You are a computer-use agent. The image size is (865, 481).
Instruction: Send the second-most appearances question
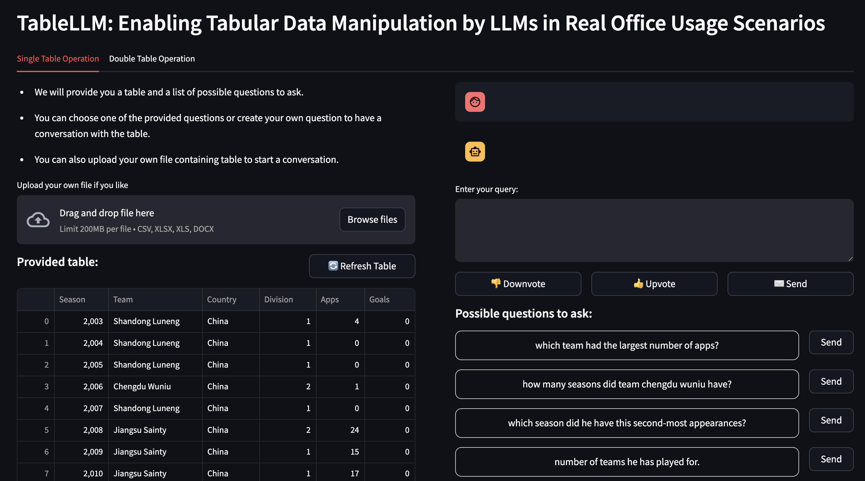[831, 420]
